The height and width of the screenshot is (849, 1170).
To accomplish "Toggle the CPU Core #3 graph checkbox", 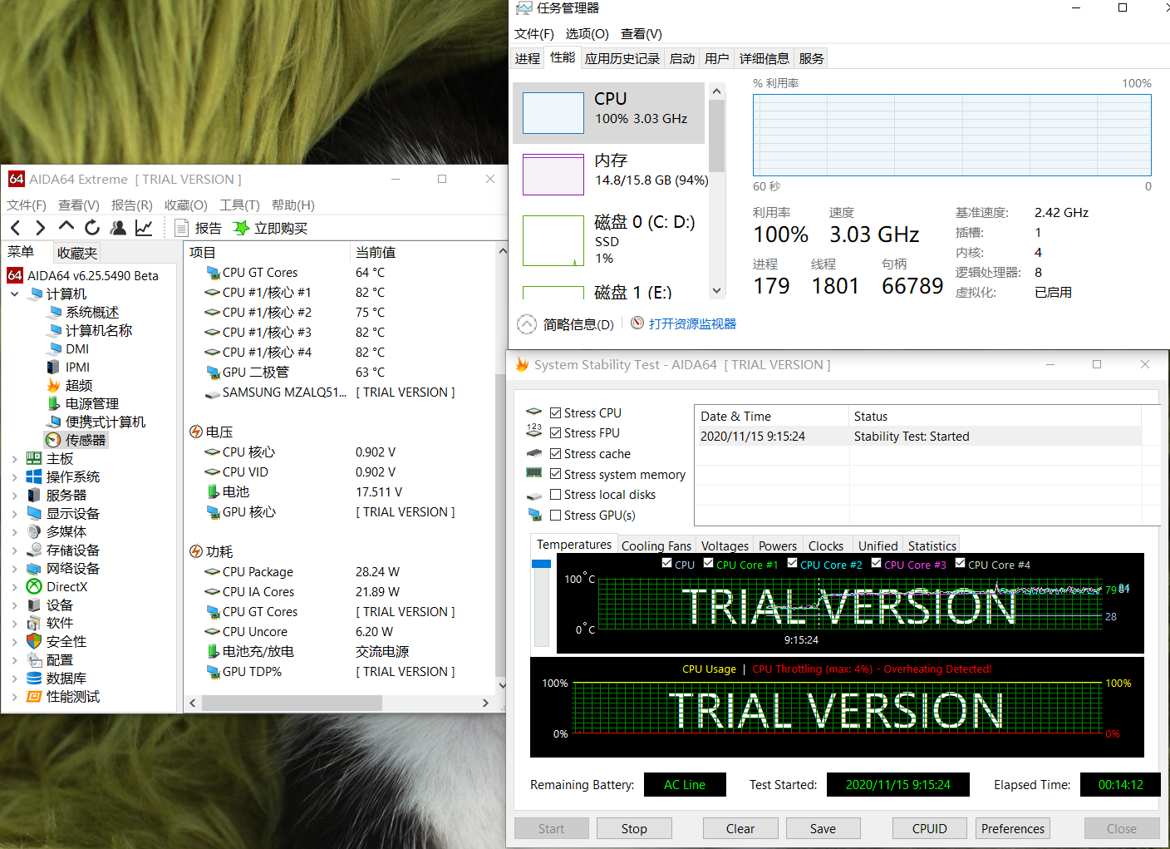I will click(877, 563).
